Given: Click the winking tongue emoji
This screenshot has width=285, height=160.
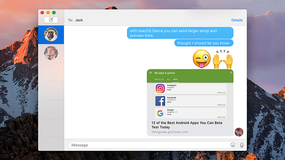Looking at the screenshot, I should pos(202,59).
